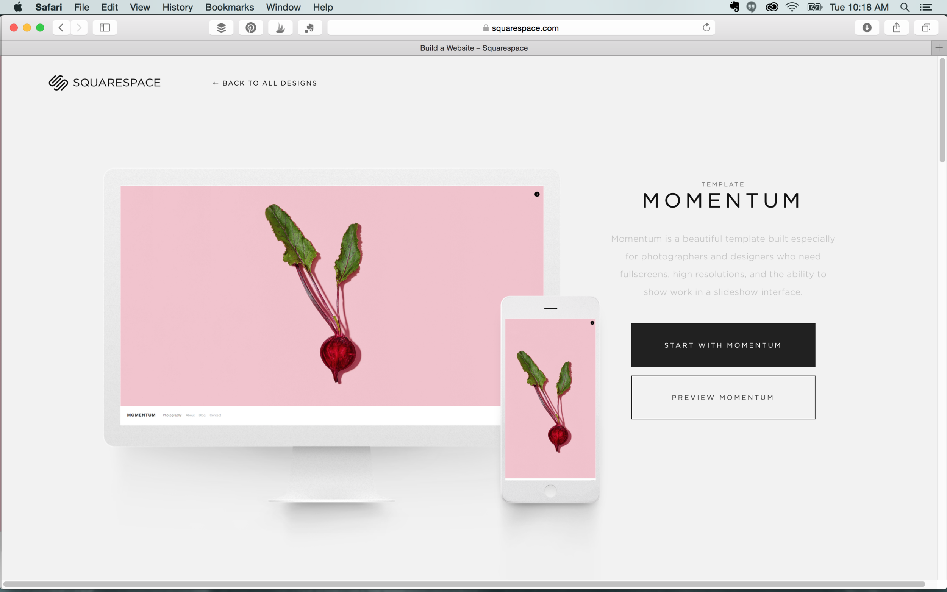Click the vertical page scrollbar
The height and width of the screenshot is (592, 947).
pyautogui.click(x=942, y=110)
